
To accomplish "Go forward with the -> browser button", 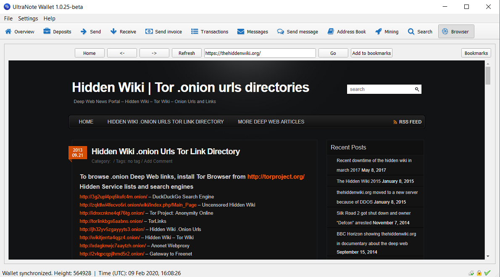I will (154, 53).
